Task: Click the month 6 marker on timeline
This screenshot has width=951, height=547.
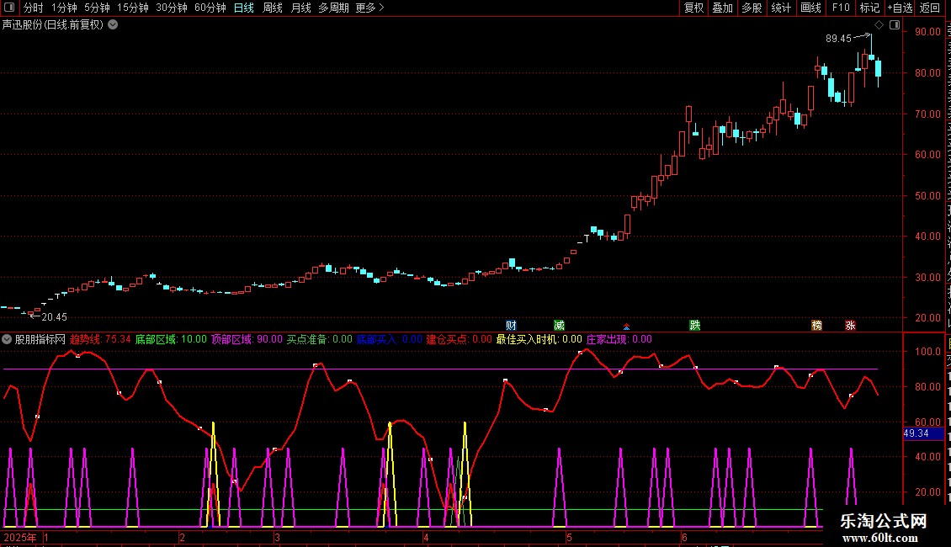Action: click(x=684, y=538)
